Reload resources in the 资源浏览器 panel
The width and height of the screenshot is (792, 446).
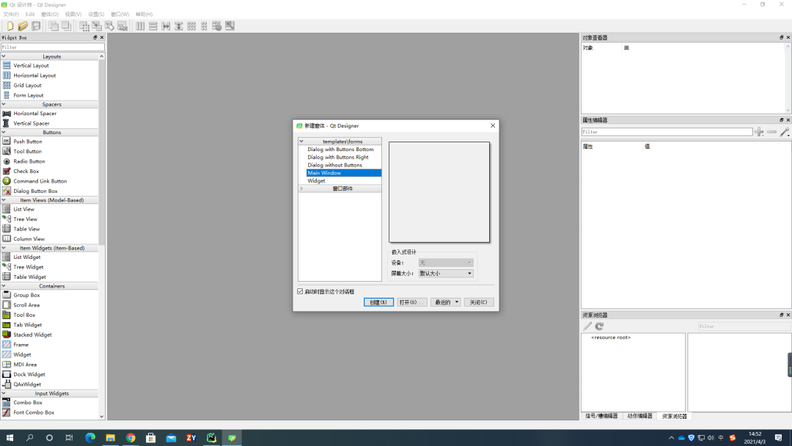[x=598, y=326]
